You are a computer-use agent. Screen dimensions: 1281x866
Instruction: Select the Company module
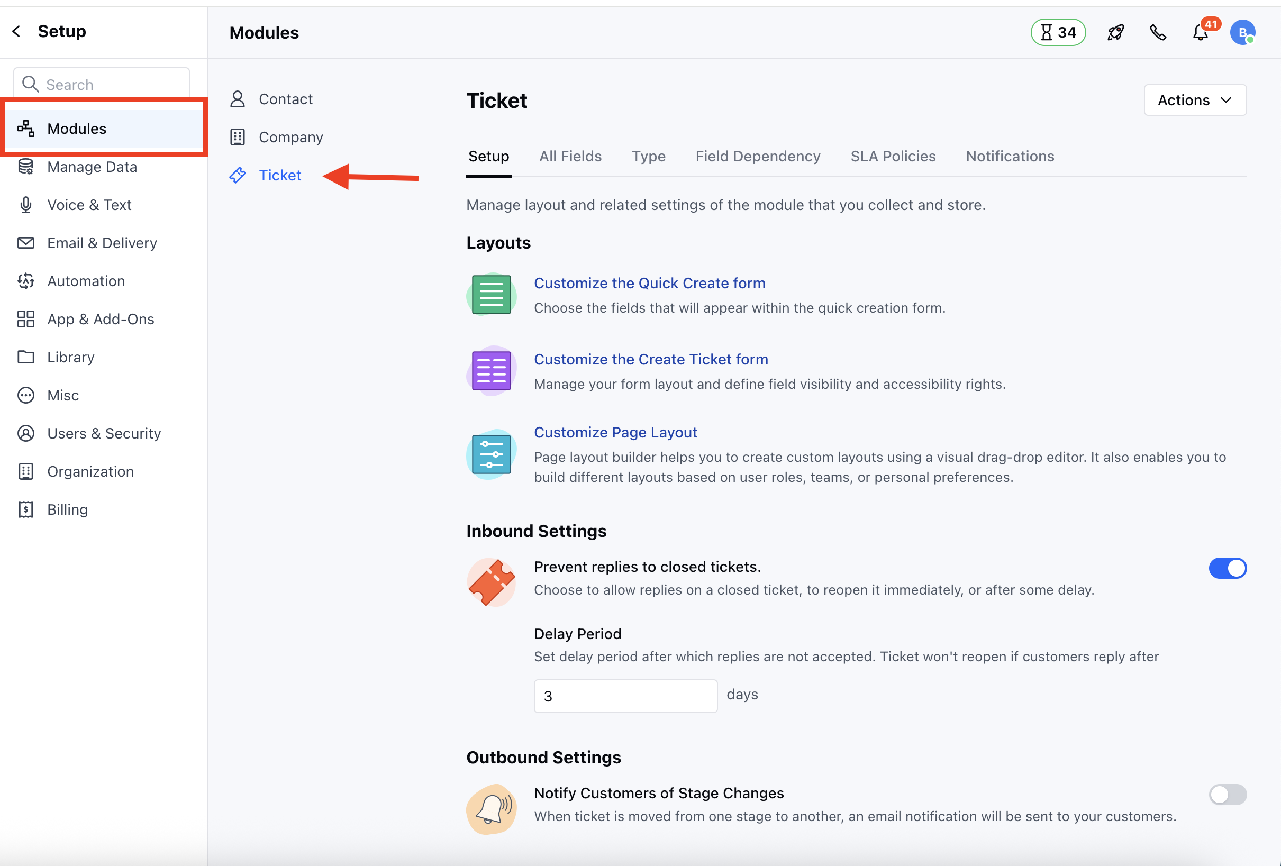tap(290, 137)
